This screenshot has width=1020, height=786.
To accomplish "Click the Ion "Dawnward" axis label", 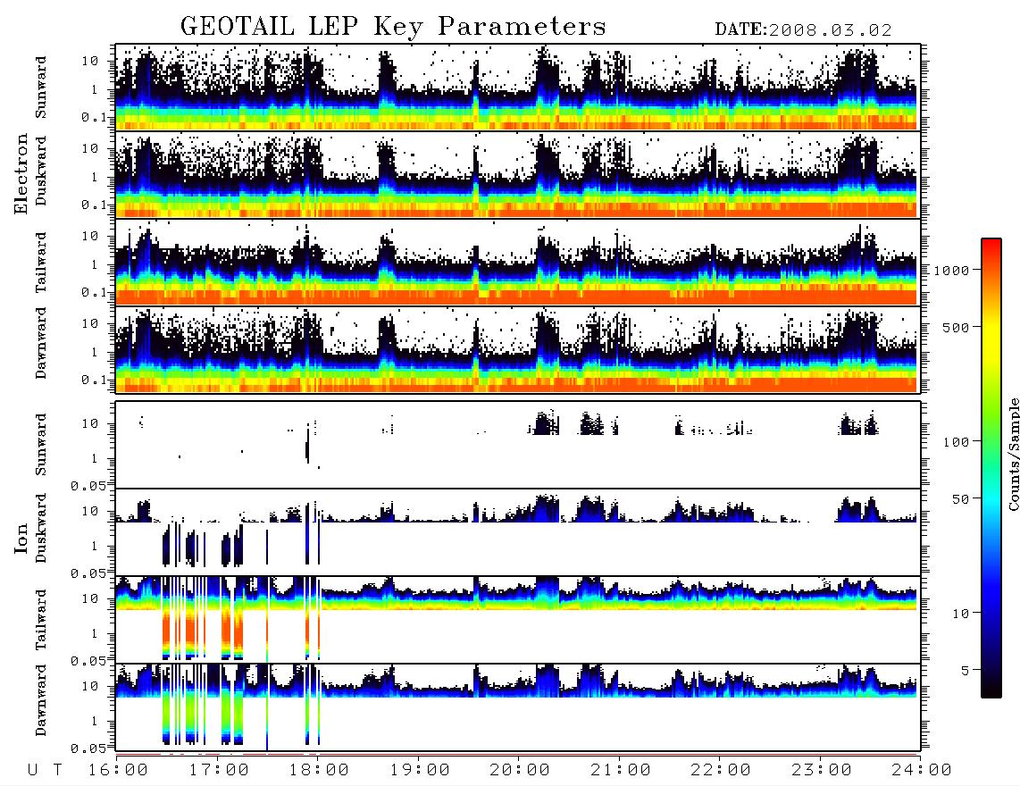I will [x=41, y=700].
